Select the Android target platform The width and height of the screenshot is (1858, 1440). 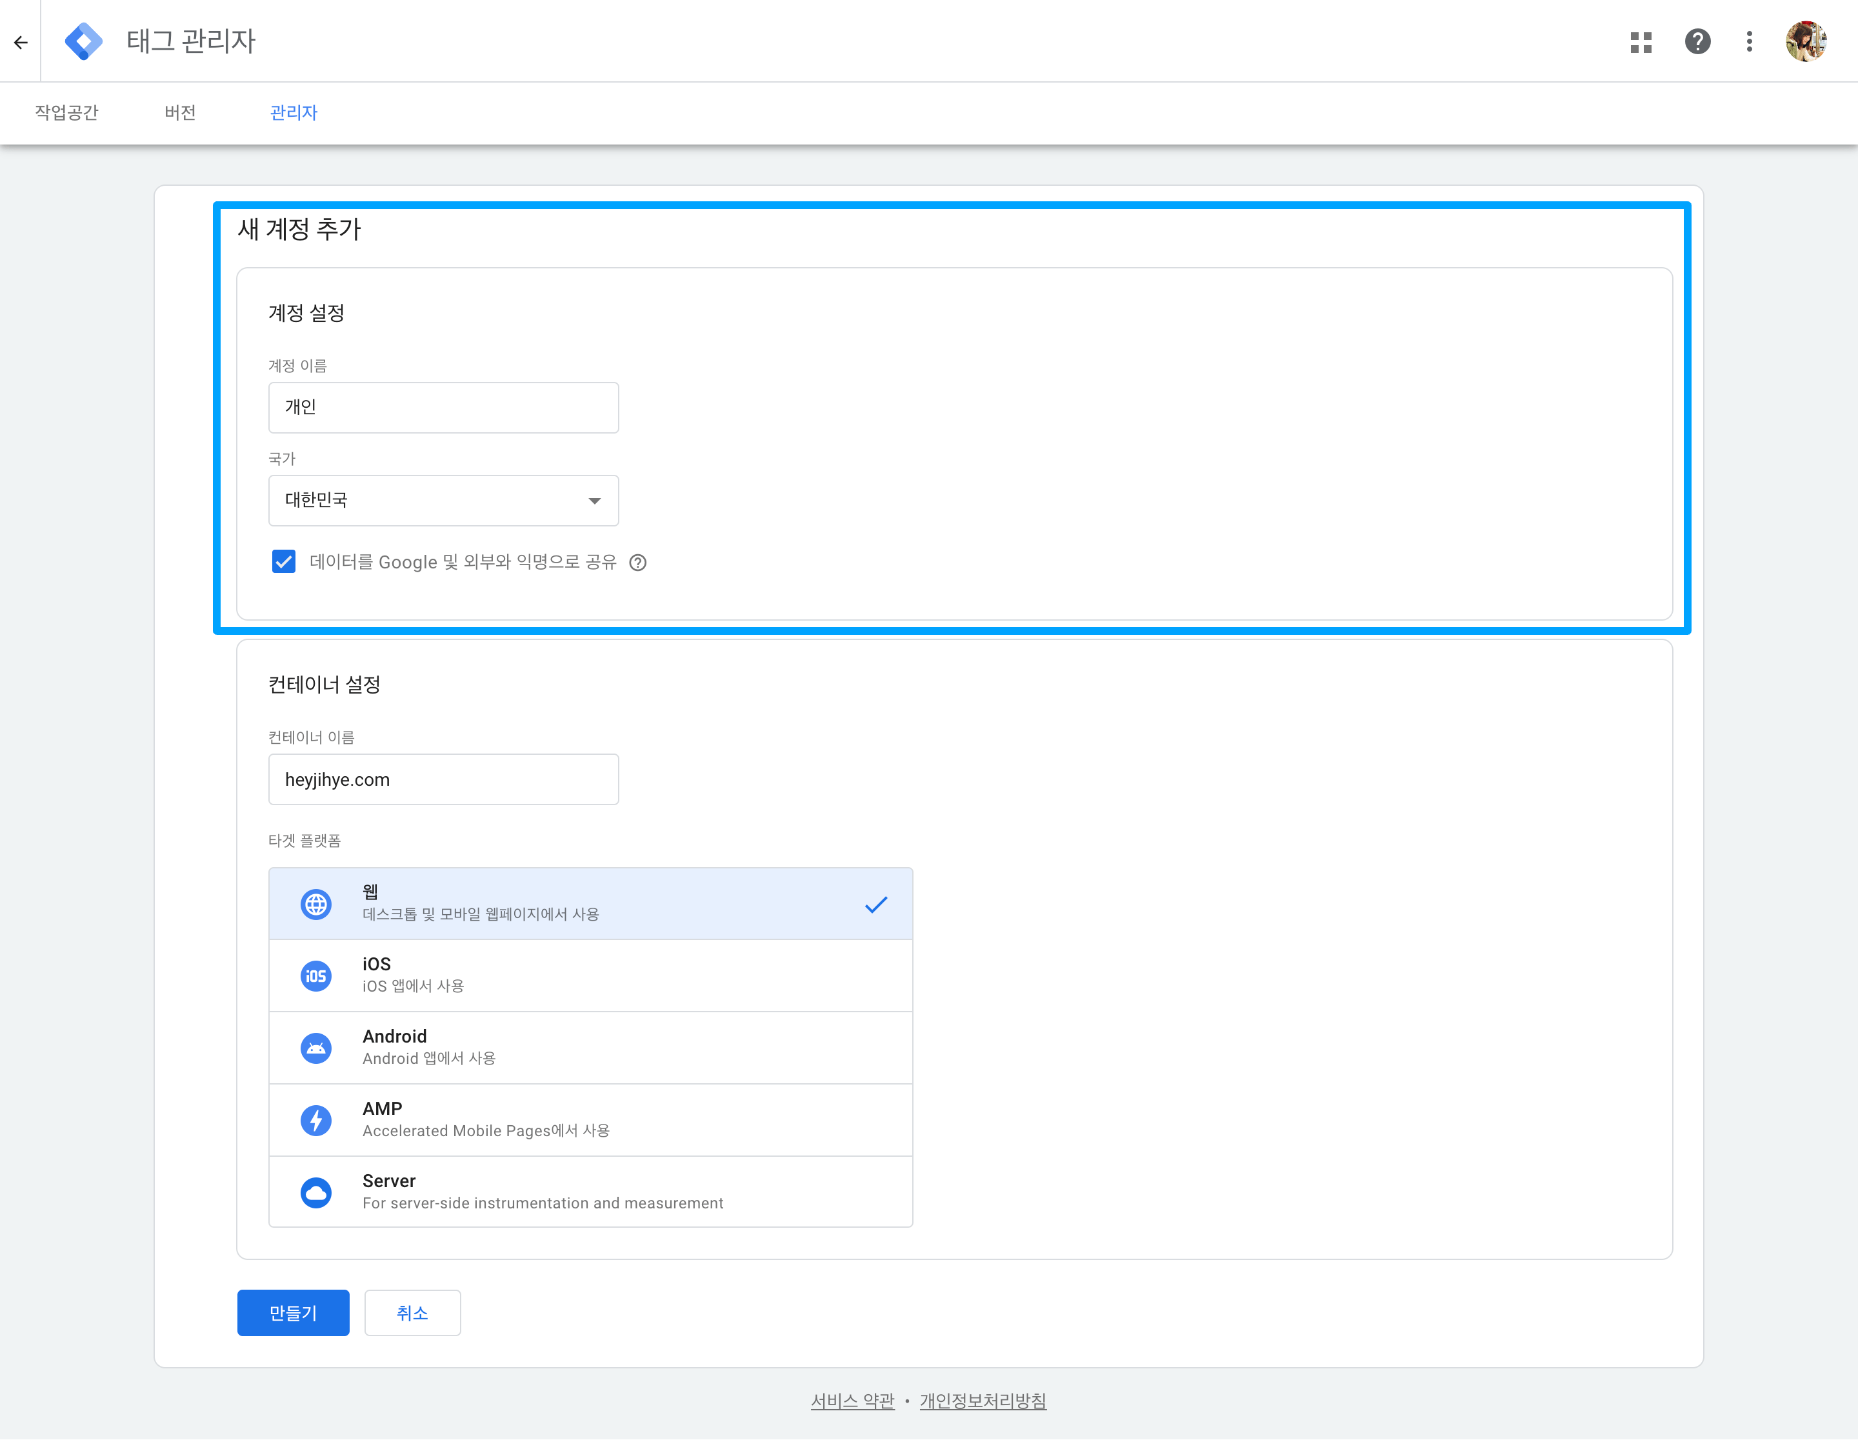[590, 1048]
